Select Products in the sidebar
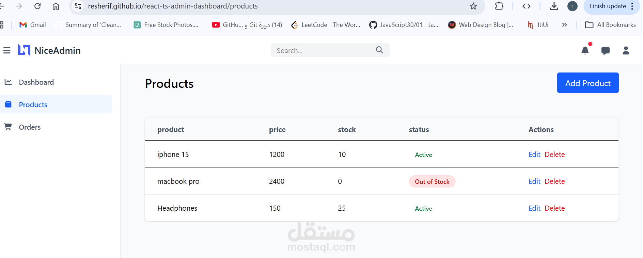 (56, 104)
